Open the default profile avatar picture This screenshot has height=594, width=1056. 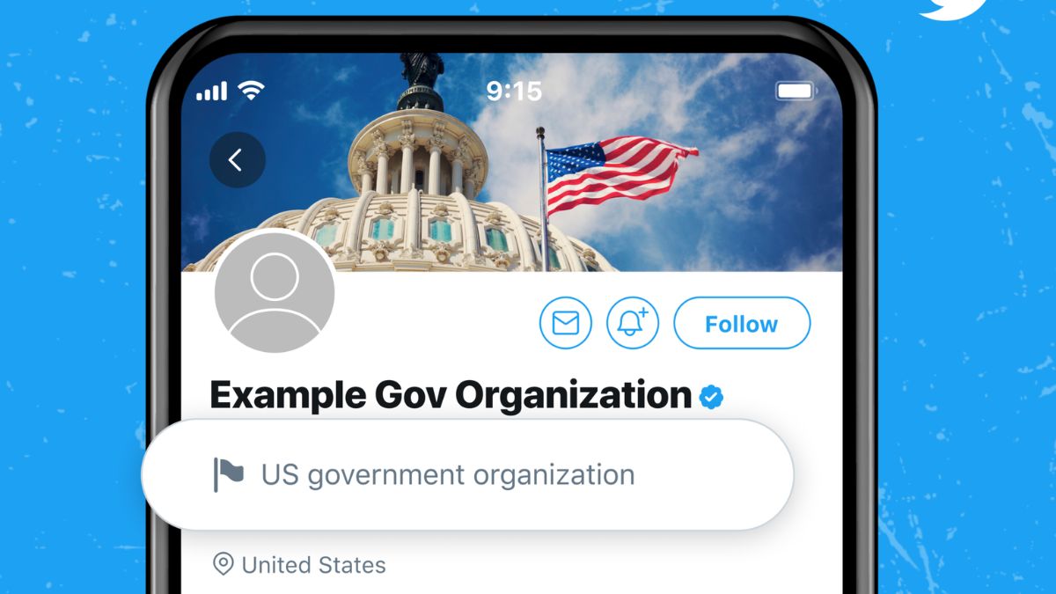coord(275,292)
